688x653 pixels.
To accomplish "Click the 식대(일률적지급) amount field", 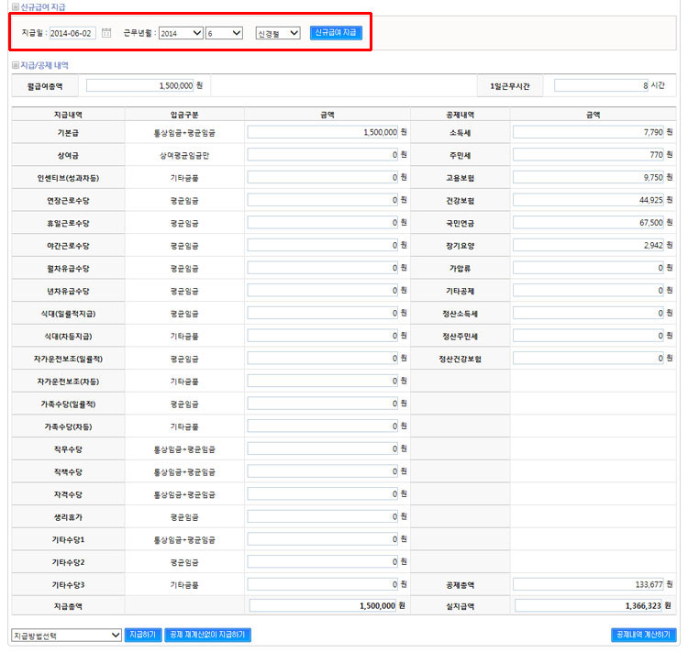I will (323, 313).
